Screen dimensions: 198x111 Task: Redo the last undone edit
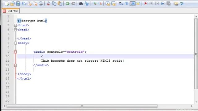coord(73,3)
